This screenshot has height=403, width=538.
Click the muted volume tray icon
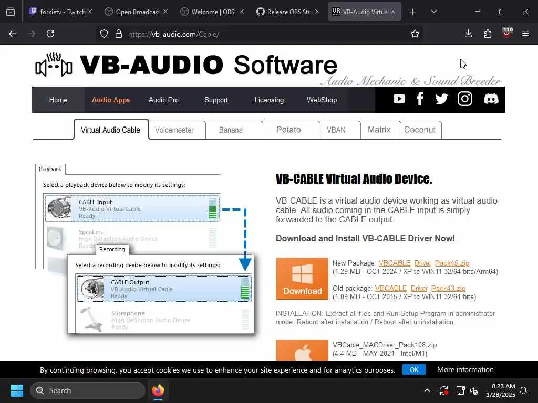tap(474, 390)
